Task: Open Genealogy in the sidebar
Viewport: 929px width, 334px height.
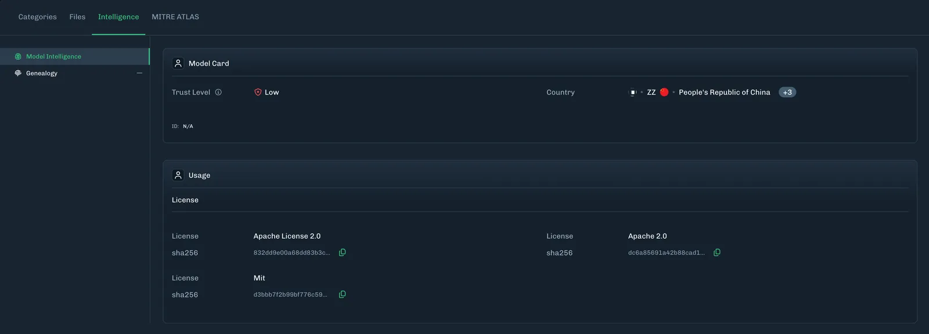Action: coord(74,73)
